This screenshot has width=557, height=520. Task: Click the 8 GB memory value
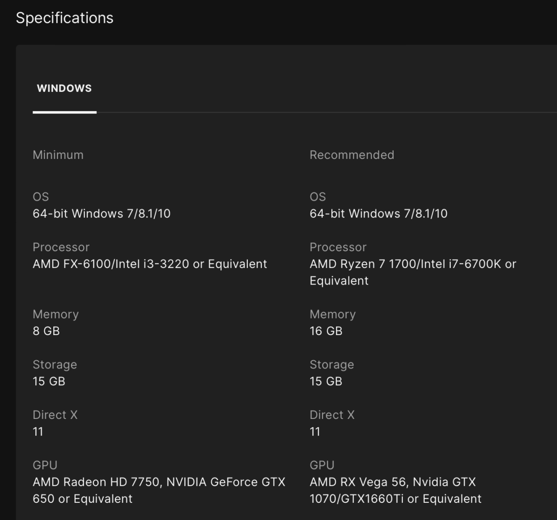tap(46, 331)
